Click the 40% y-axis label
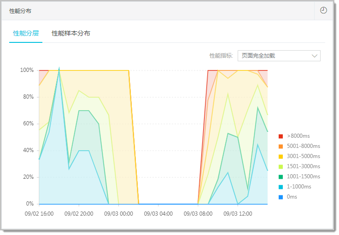Image resolution: width=339 pixels, height=235 pixels. [x=28, y=150]
